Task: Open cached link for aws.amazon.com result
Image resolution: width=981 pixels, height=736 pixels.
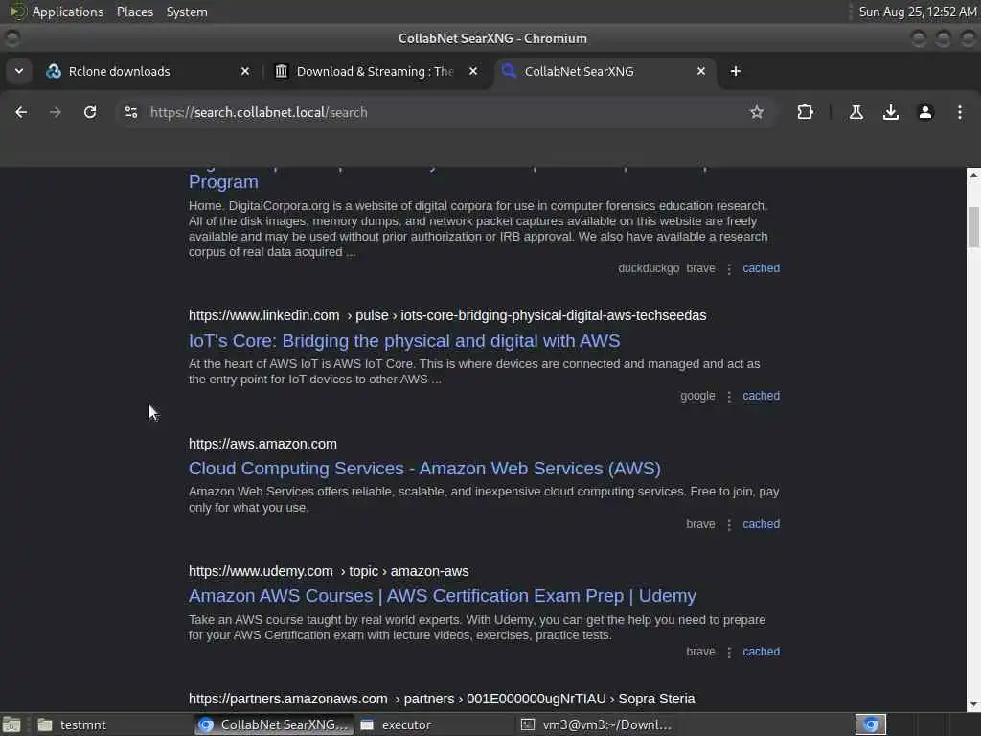Action: pyautogui.click(x=761, y=524)
